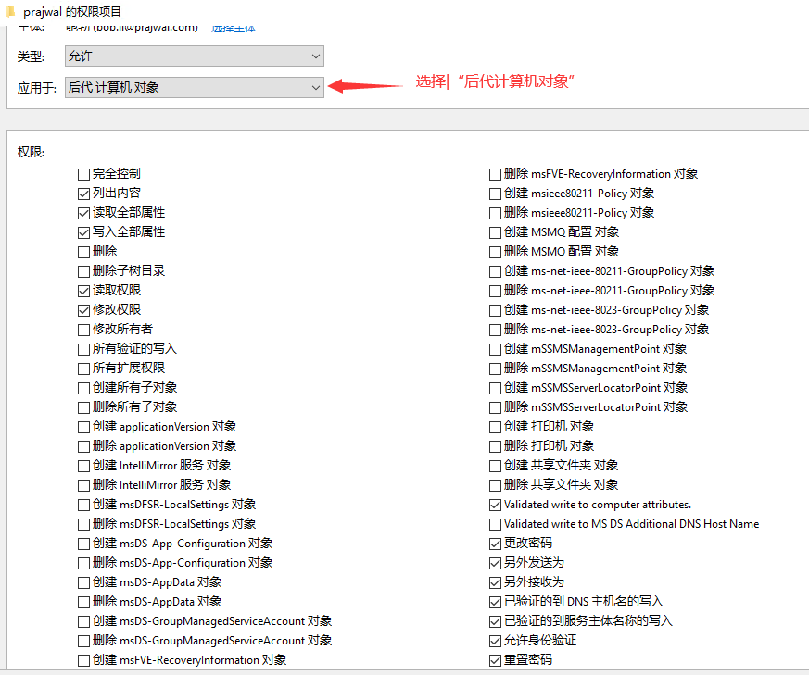Open the 类型 dropdown showing 允许

click(195, 56)
